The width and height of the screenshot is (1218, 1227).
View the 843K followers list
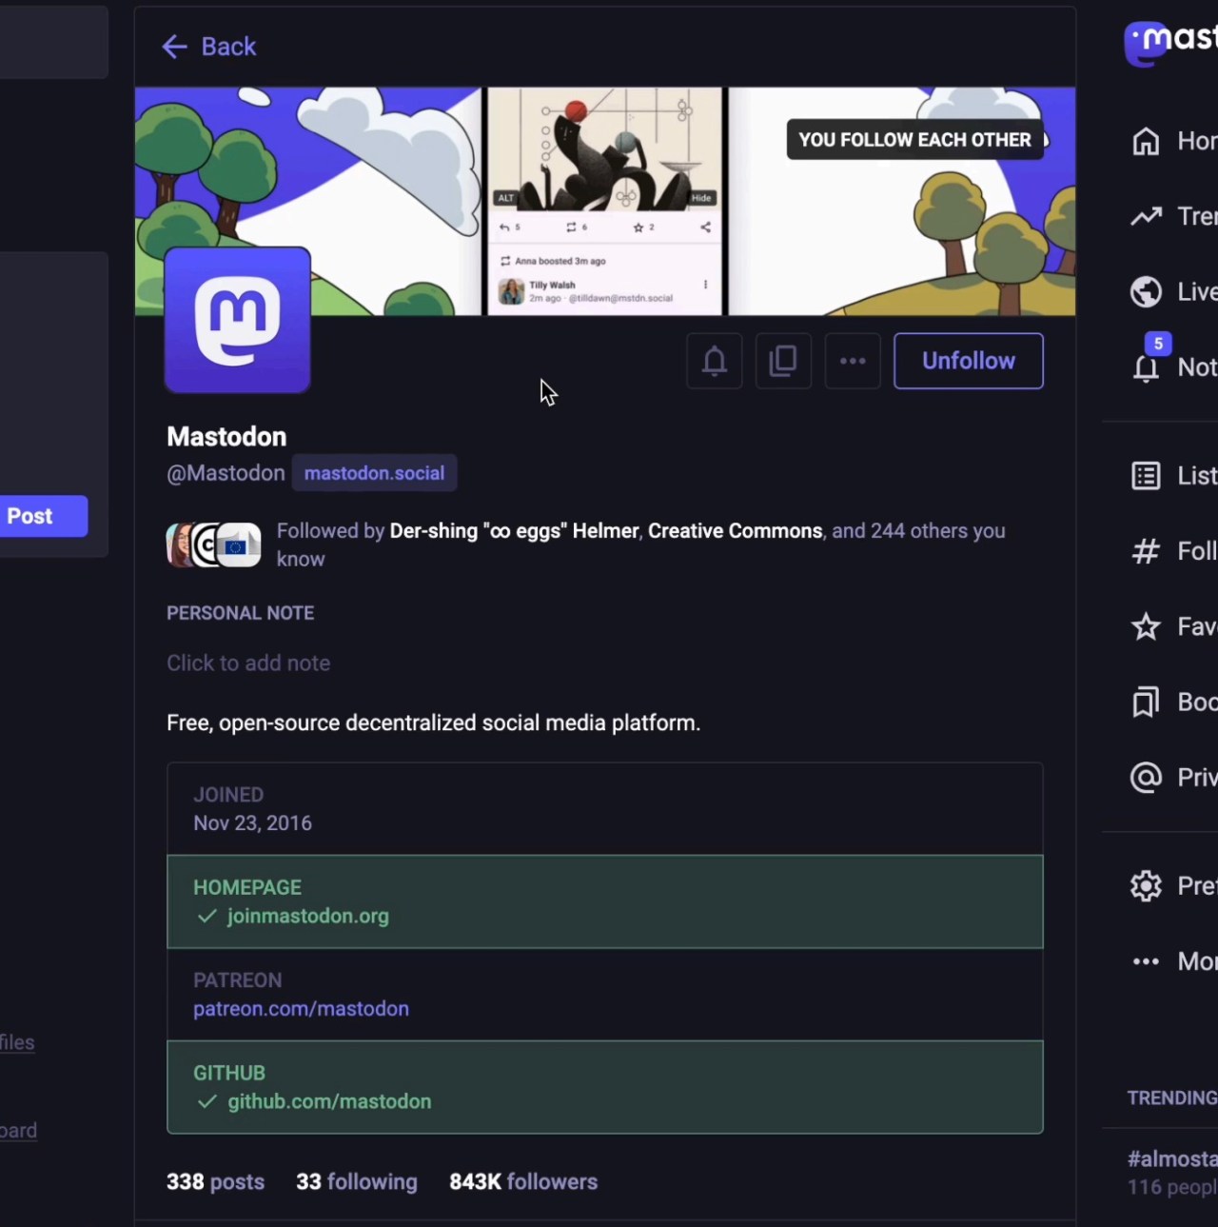(x=523, y=1182)
